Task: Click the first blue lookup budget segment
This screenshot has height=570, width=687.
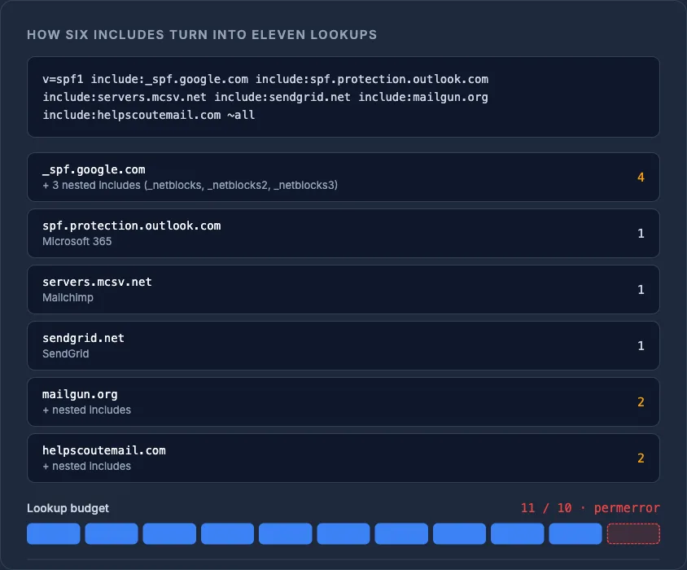Action: tap(54, 533)
